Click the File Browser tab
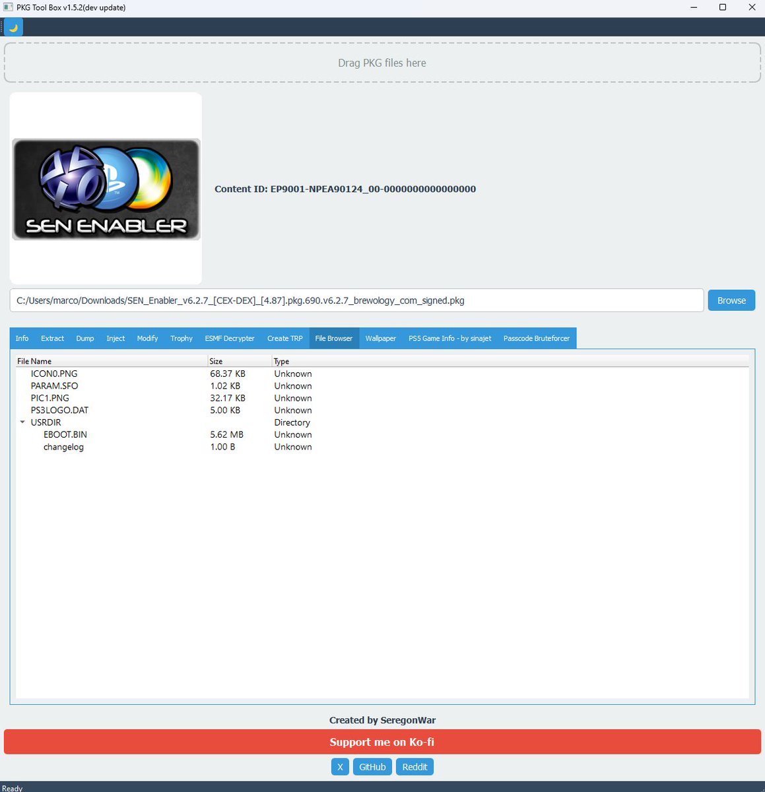The height and width of the screenshot is (792, 765). pyautogui.click(x=334, y=338)
